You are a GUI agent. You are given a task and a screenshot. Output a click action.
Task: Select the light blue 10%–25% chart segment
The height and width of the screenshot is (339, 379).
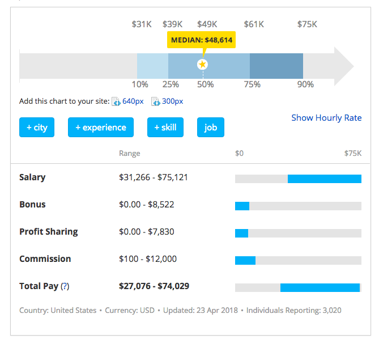point(152,66)
